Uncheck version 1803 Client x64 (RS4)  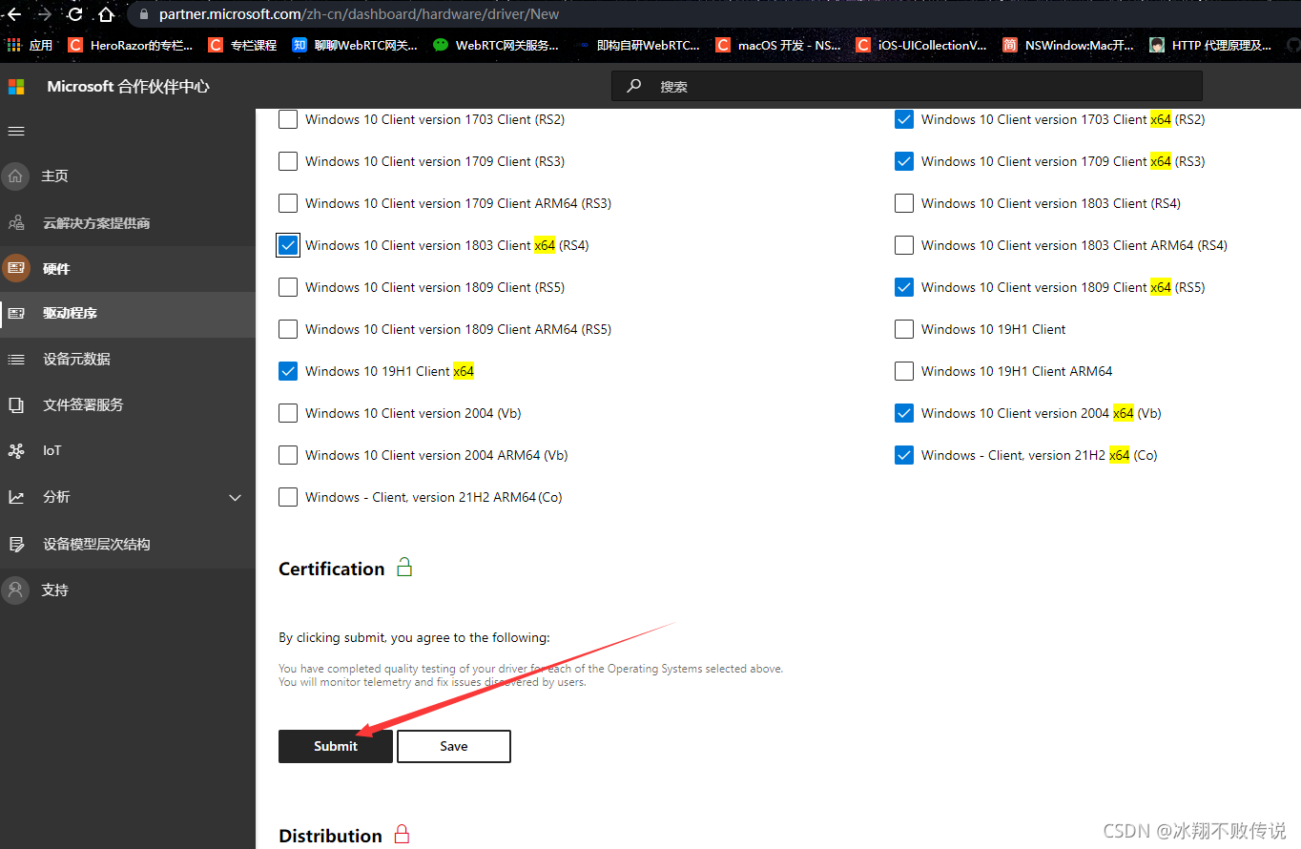(x=288, y=245)
